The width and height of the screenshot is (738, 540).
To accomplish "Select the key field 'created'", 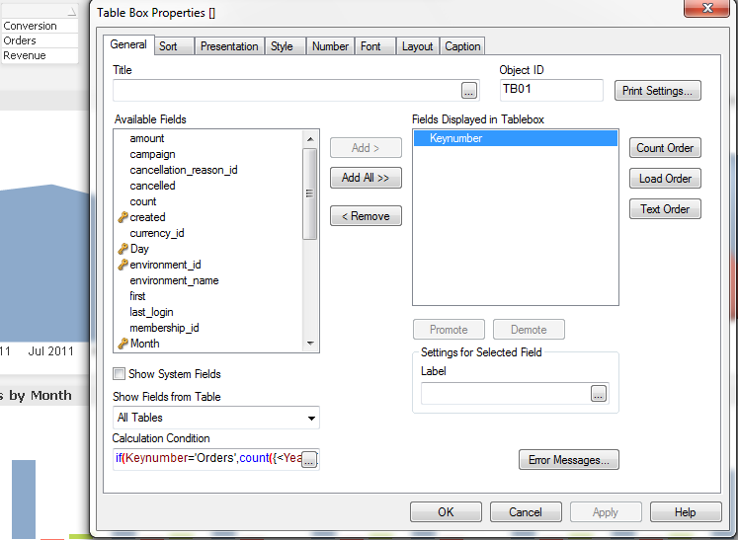I will point(147,217).
